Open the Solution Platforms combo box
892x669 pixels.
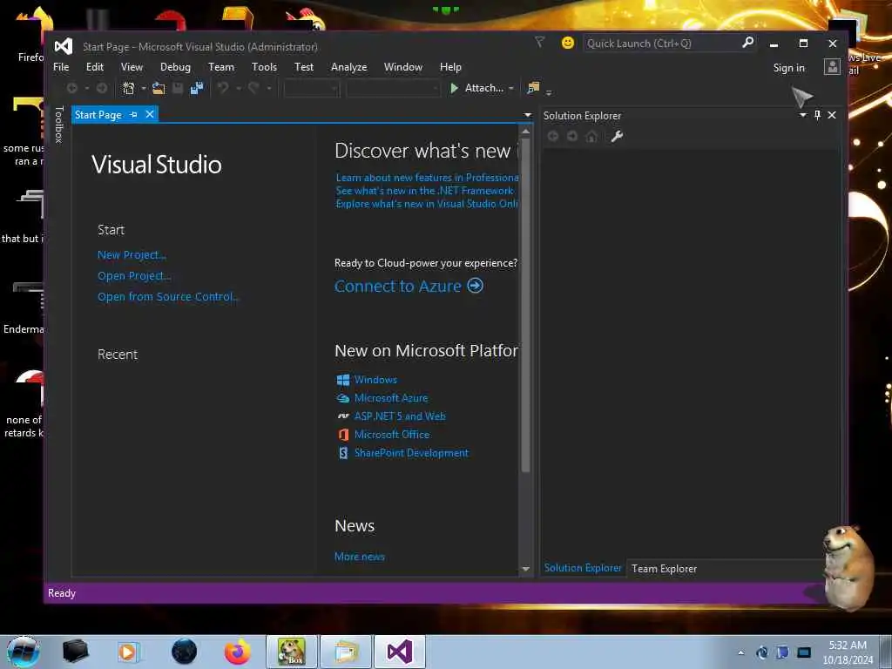pos(393,88)
